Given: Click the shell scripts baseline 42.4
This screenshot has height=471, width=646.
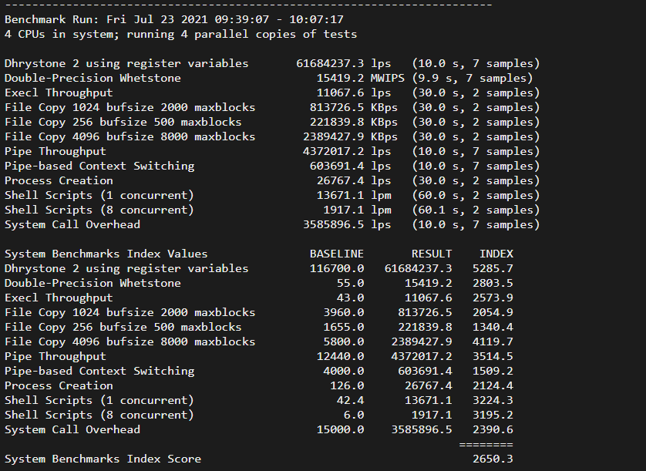Looking at the screenshot, I should pos(350,400).
